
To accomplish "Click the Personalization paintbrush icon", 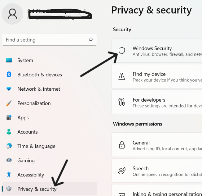I will point(9,103).
